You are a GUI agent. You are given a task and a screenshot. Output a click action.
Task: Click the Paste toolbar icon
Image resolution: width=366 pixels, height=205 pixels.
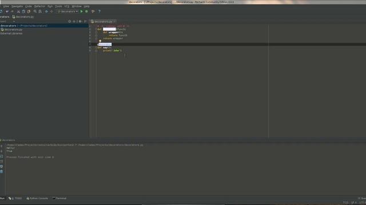pyautogui.click(x=29, y=11)
